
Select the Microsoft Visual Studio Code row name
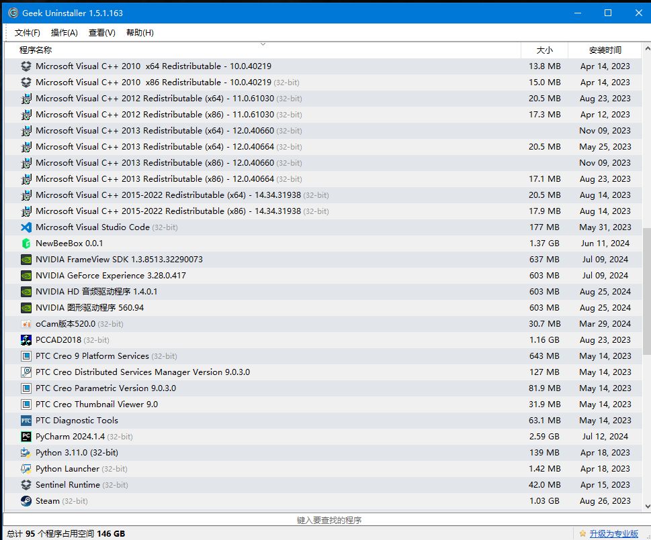point(93,227)
